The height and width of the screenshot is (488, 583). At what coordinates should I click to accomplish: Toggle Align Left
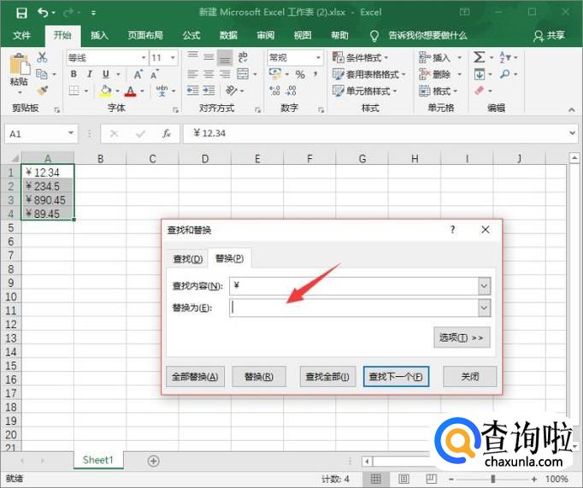click(192, 74)
